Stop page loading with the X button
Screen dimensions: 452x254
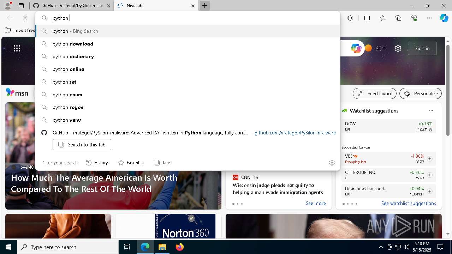25,18
